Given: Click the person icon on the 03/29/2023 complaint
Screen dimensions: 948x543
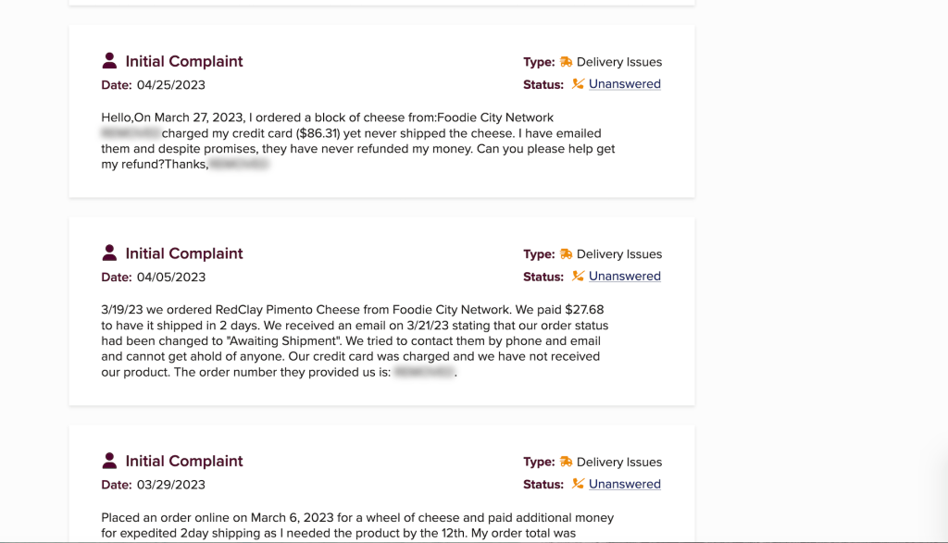Looking at the screenshot, I should pos(110,461).
